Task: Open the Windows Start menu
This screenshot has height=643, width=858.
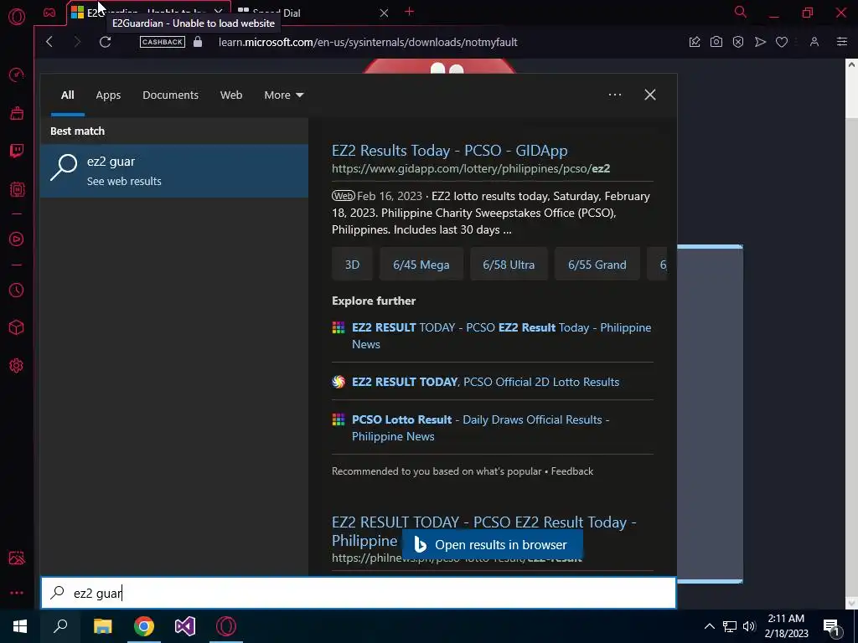Action: coord(20,626)
